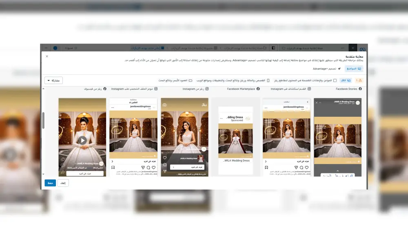Select the العمود الأيسر right column filter
The width and height of the screenshot is (408, 233).
[x=175, y=80]
